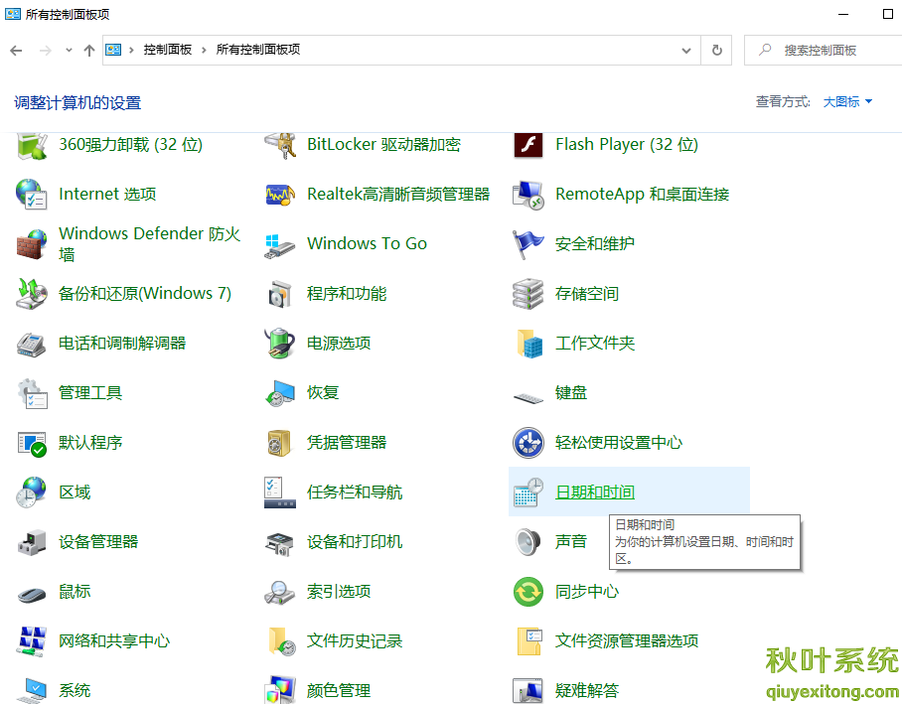Expand the address bar history dropdown
Image resolution: width=902 pixels, height=704 pixels.
pos(686,51)
